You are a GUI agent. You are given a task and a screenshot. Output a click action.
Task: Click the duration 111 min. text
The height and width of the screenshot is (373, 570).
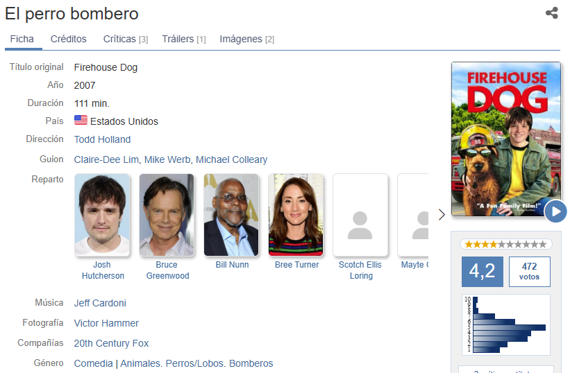pyautogui.click(x=92, y=103)
